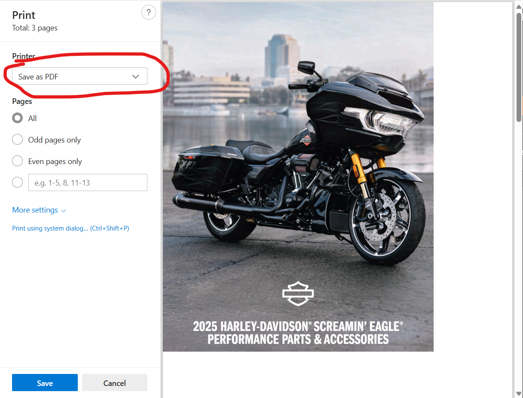Open the Save as PDF printer dropdown
523x398 pixels.
(x=80, y=76)
